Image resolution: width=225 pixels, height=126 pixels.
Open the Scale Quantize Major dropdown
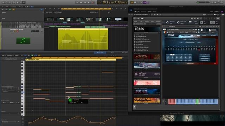pyautogui.click(x=13, y=103)
